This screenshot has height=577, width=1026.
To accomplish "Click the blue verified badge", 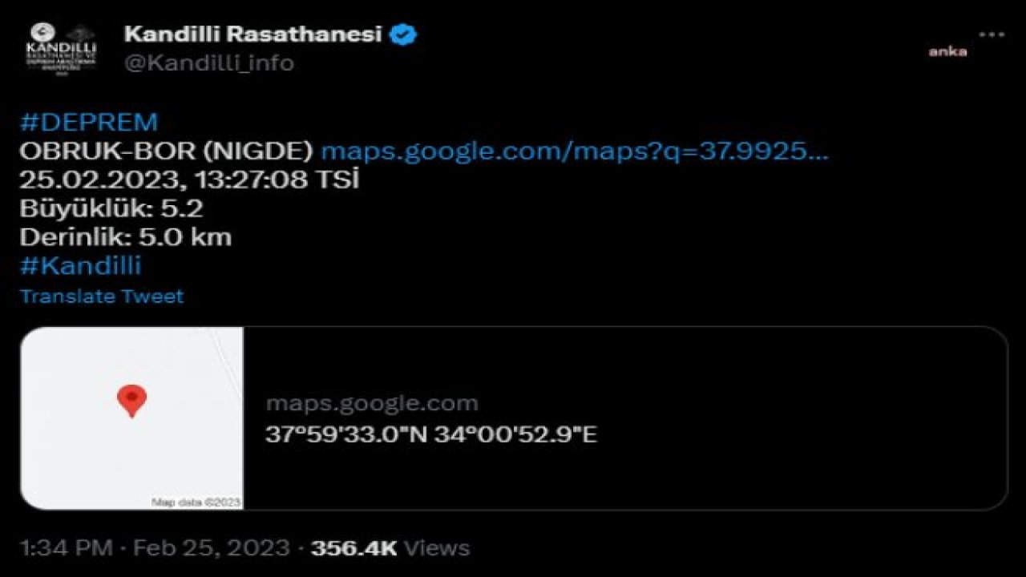I will [x=403, y=34].
